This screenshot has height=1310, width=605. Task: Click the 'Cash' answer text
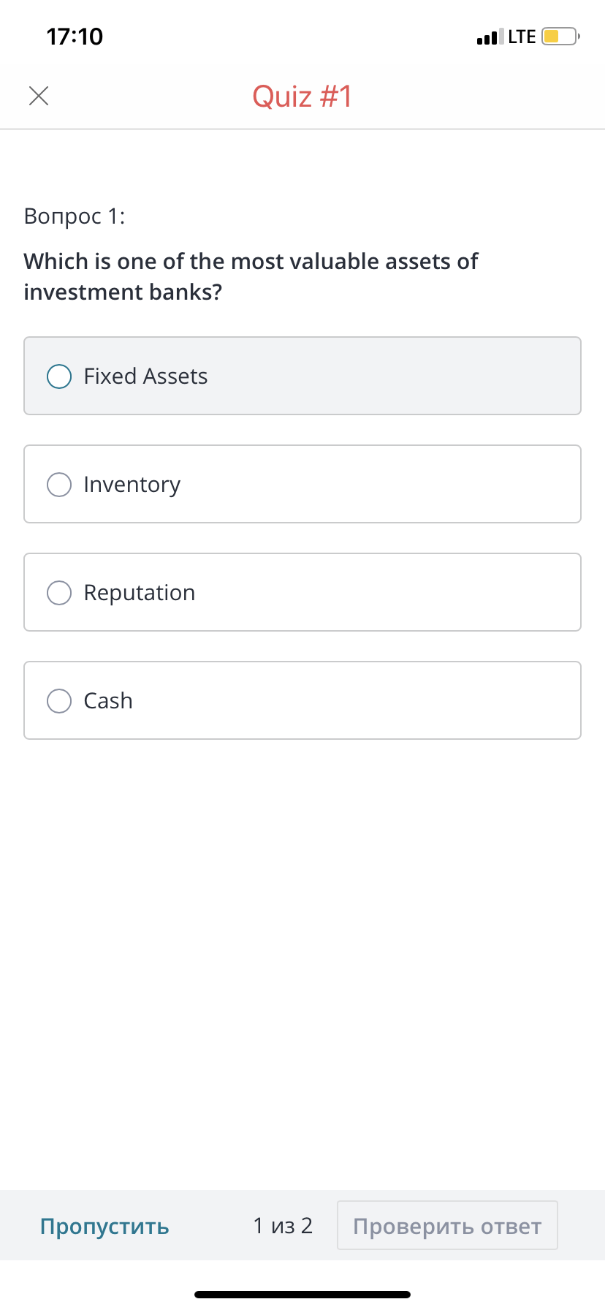click(x=108, y=701)
